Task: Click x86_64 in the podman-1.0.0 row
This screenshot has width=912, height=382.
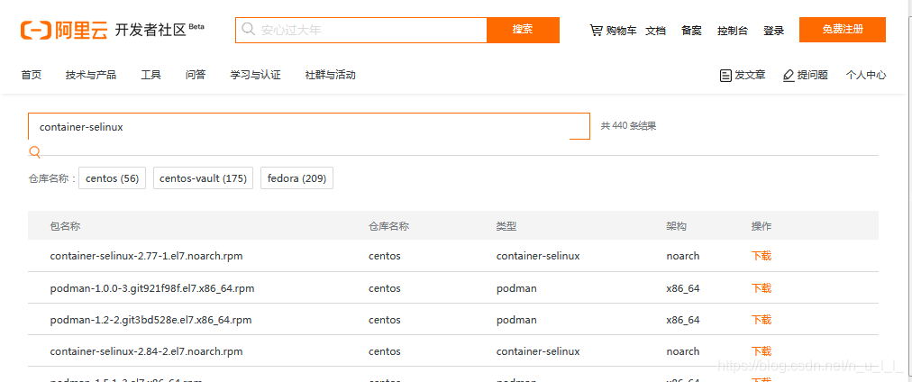Action: (683, 287)
